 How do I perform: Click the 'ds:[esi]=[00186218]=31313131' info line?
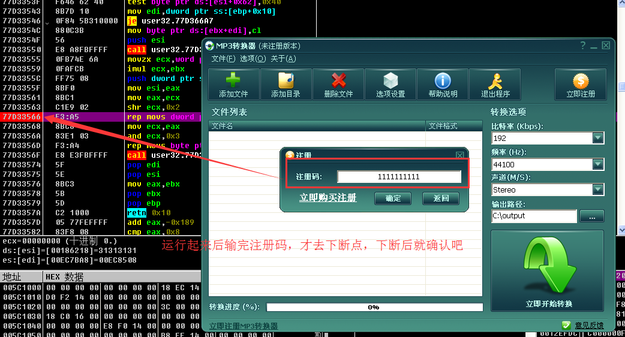coord(70,251)
